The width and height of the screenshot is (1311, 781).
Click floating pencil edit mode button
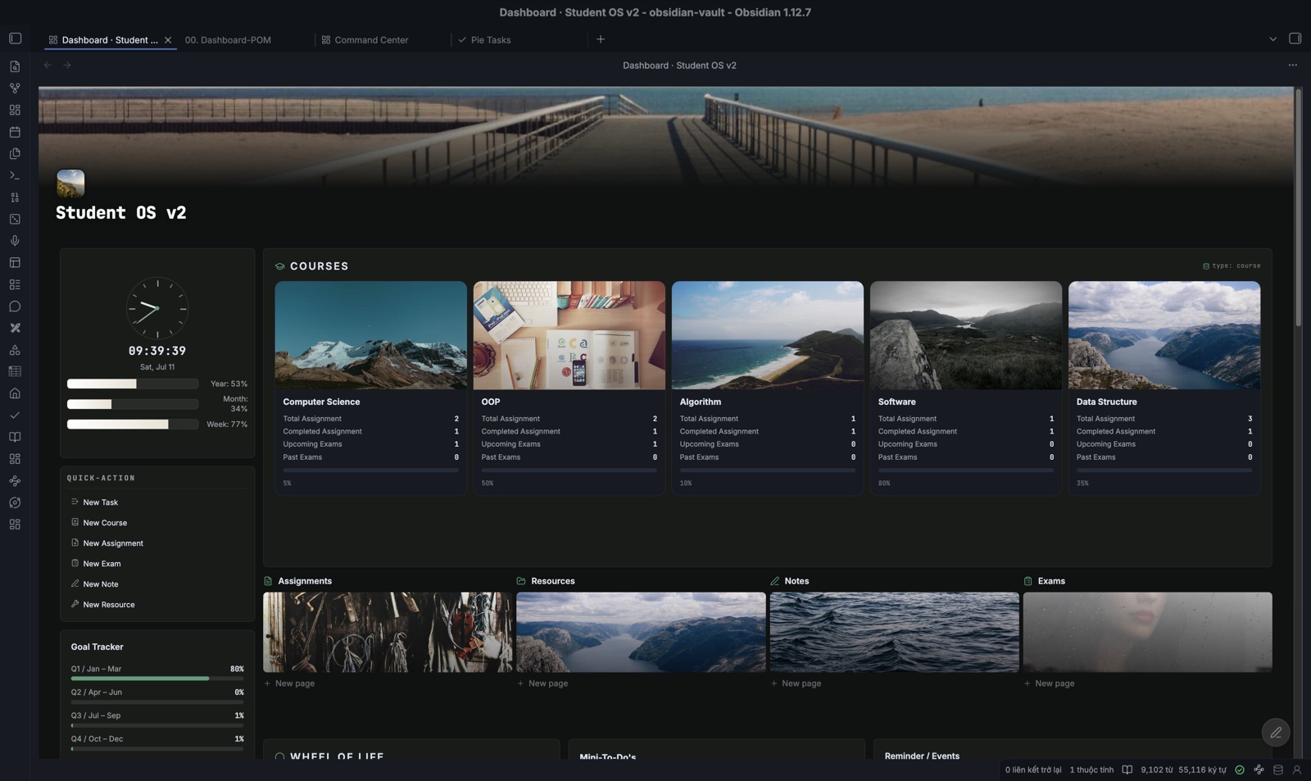click(x=1276, y=733)
